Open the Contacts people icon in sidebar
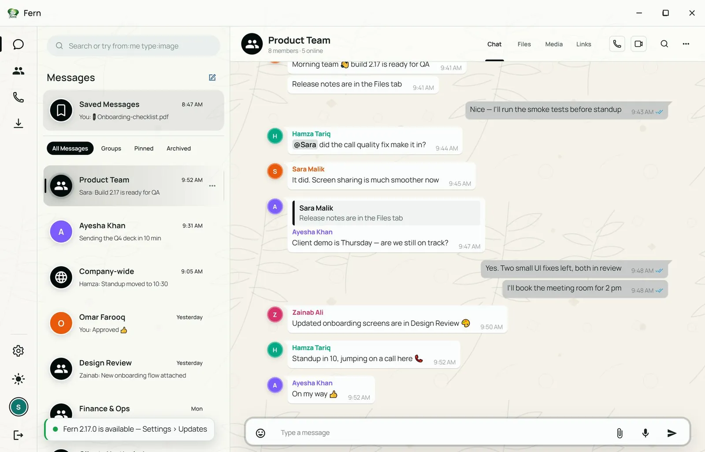 coord(18,71)
